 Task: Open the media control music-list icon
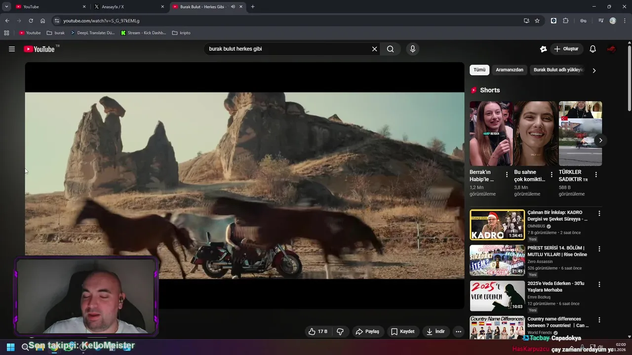[x=601, y=21]
